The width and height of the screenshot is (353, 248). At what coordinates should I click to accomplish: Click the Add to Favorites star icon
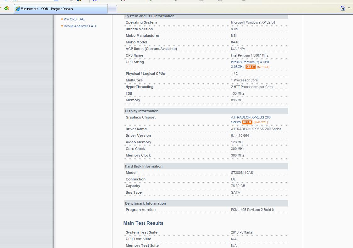click(x=7, y=8)
